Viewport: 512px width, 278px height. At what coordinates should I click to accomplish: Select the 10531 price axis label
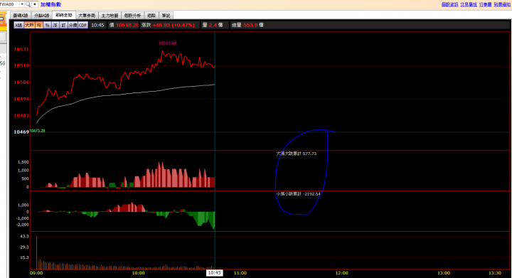[21, 49]
